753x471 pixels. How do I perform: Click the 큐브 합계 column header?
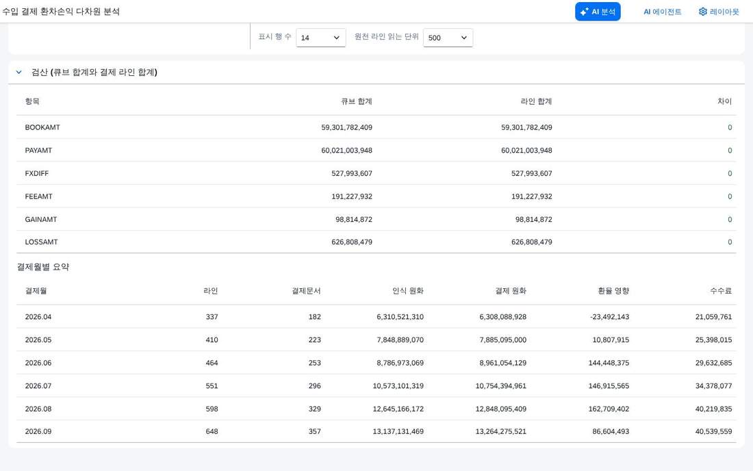(357, 101)
